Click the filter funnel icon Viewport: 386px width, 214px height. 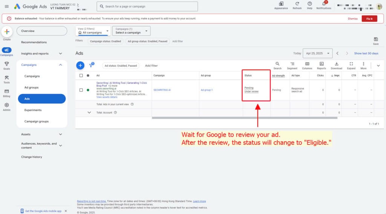pyautogui.click(x=91, y=65)
